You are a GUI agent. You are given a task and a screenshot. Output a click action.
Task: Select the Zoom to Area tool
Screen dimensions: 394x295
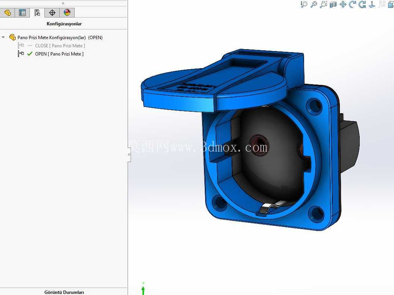click(323, 4)
